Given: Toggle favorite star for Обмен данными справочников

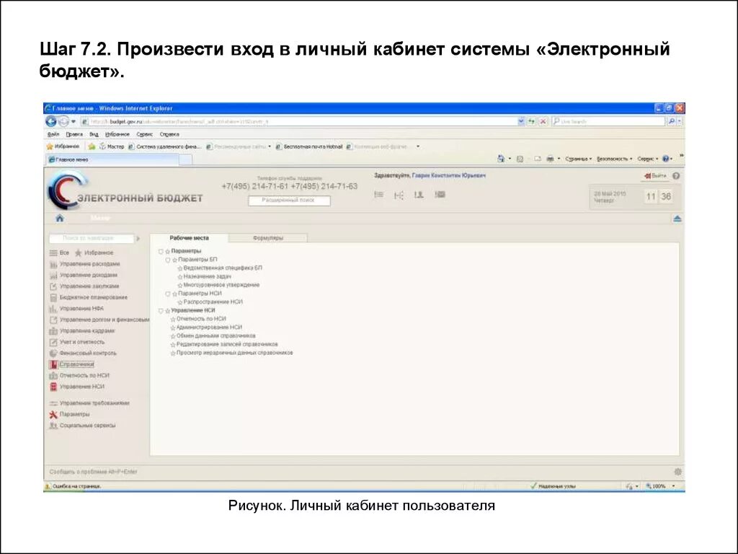Looking at the screenshot, I should point(173,336).
